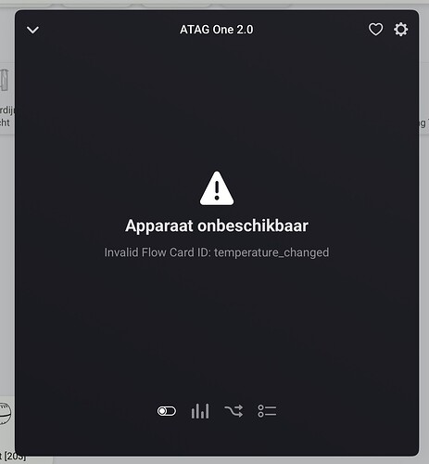
Task: Collapse the ATAG One 2.0 device panel
Action: click(x=32, y=30)
